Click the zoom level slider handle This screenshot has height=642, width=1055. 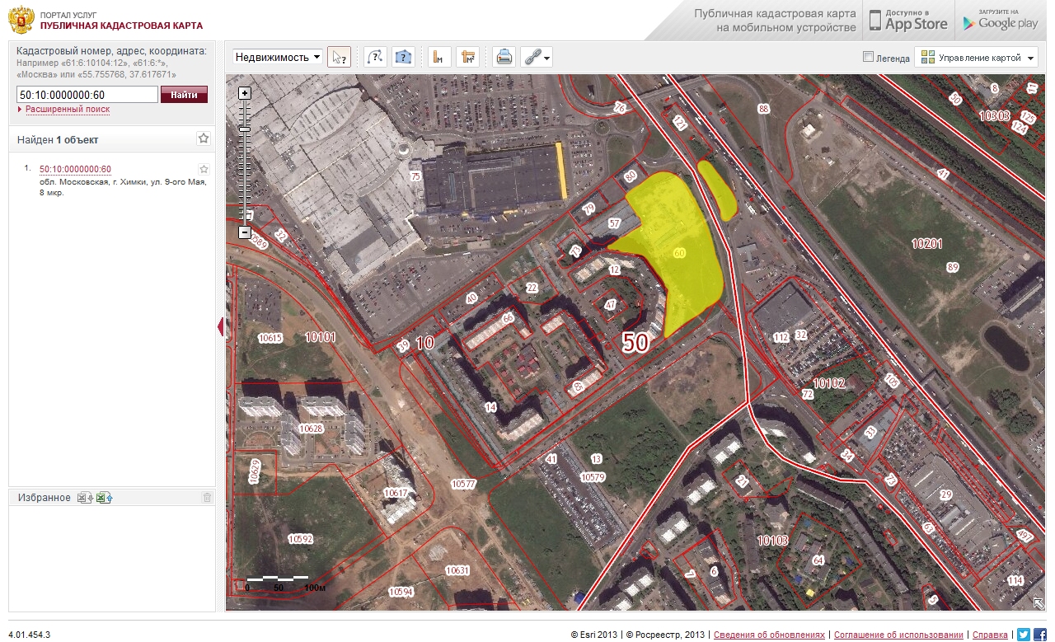[x=244, y=129]
